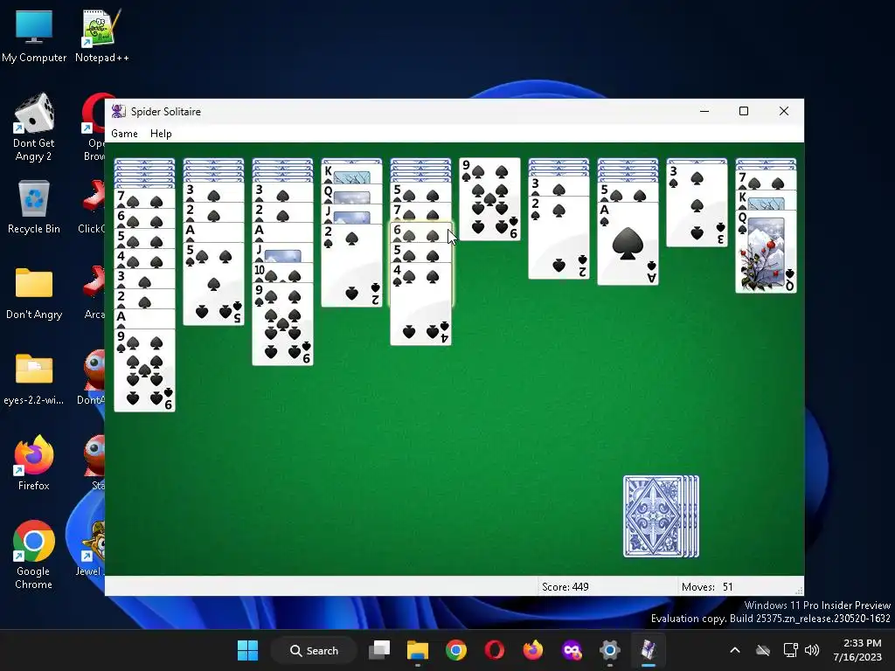
Task: Open Notepad++ desktop shortcut
Action: point(101,35)
